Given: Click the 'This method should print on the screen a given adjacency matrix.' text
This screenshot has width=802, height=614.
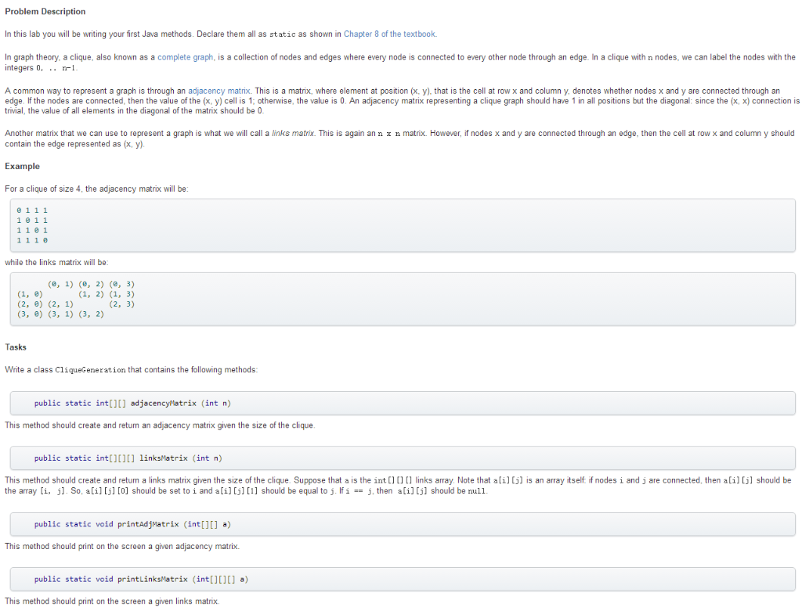Looking at the screenshot, I should [x=122, y=546].
